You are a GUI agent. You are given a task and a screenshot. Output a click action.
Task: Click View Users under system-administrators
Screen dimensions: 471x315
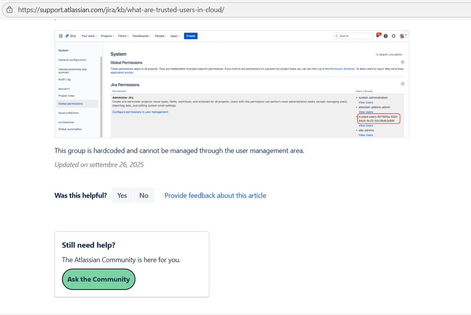(x=366, y=102)
